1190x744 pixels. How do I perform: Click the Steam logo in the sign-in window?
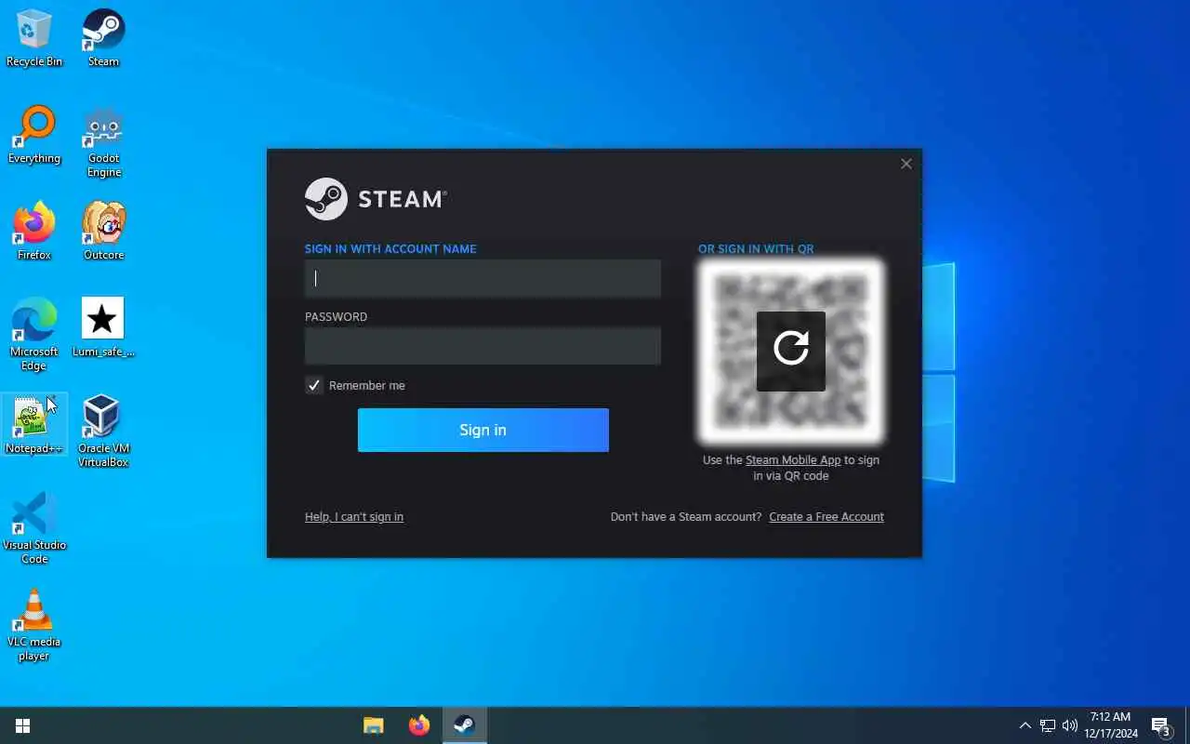point(376,199)
